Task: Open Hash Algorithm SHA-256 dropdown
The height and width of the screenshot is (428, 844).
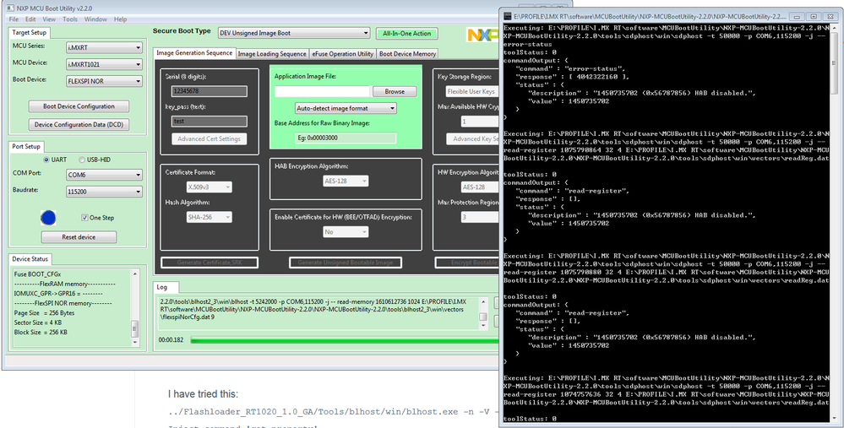Action: [x=210, y=217]
